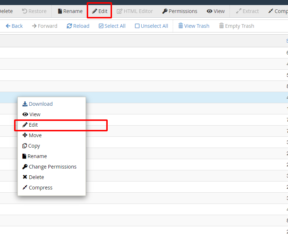Click the pencil icon in toolbar Edit
The width and height of the screenshot is (288, 236).
coord(94,12)
